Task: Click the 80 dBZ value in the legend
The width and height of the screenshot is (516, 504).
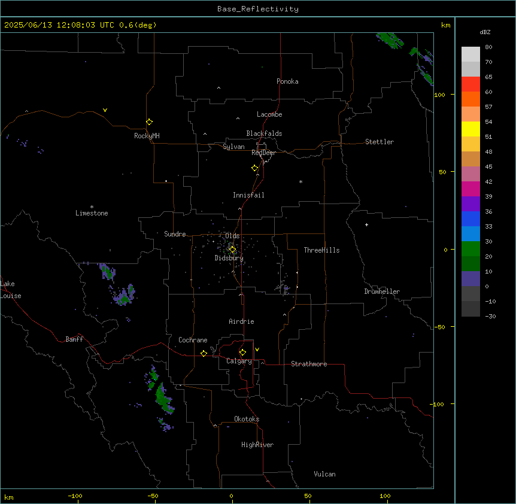Action: [x=488, y=47]
